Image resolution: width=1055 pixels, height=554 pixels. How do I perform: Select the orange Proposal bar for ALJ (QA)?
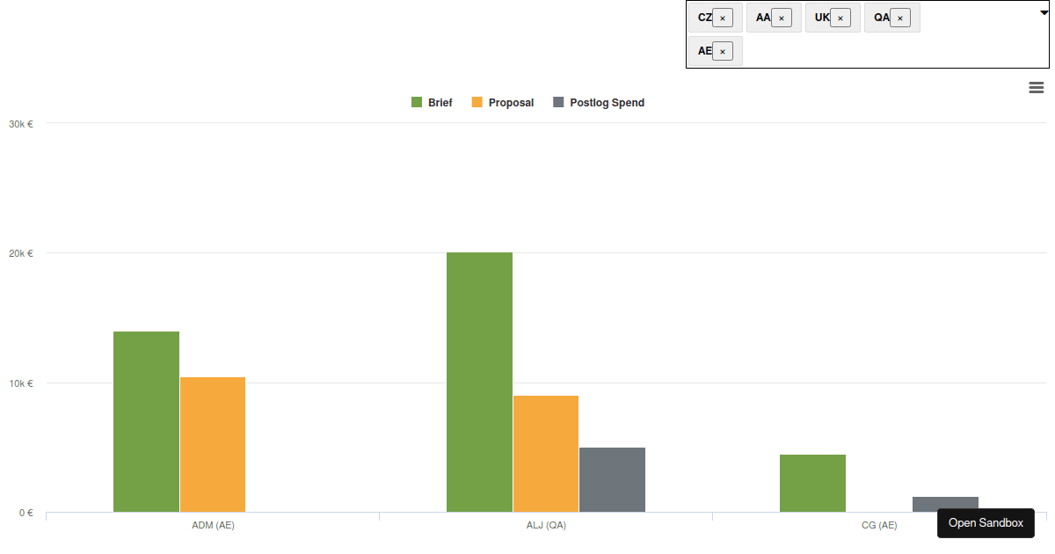point(546,454)
